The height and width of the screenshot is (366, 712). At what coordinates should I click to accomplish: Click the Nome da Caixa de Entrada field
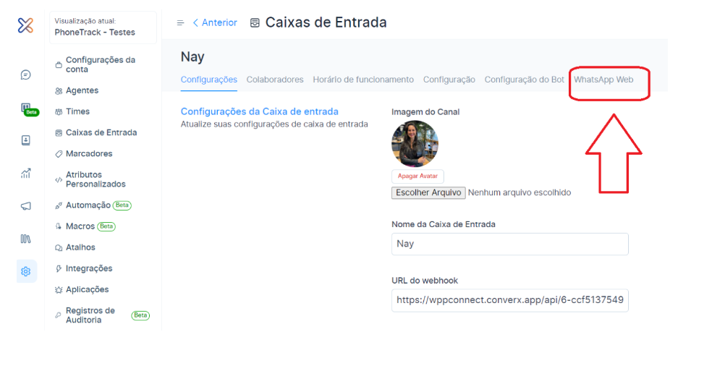[509, 244]
